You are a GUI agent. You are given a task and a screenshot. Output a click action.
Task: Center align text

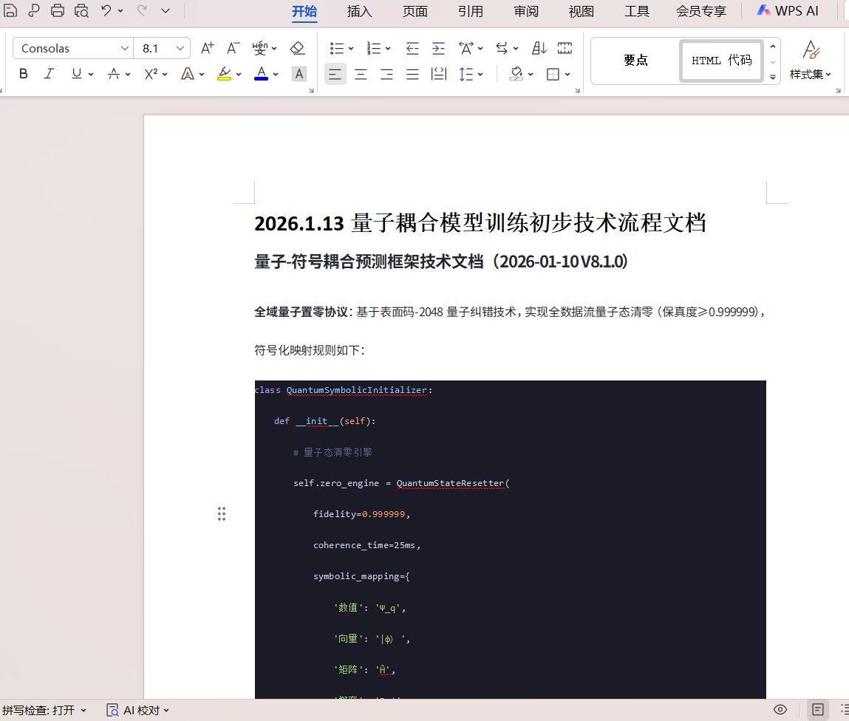[361, 74]
